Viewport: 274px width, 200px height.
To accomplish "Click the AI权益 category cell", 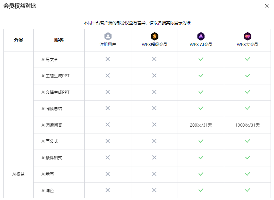I will point(19,174).
